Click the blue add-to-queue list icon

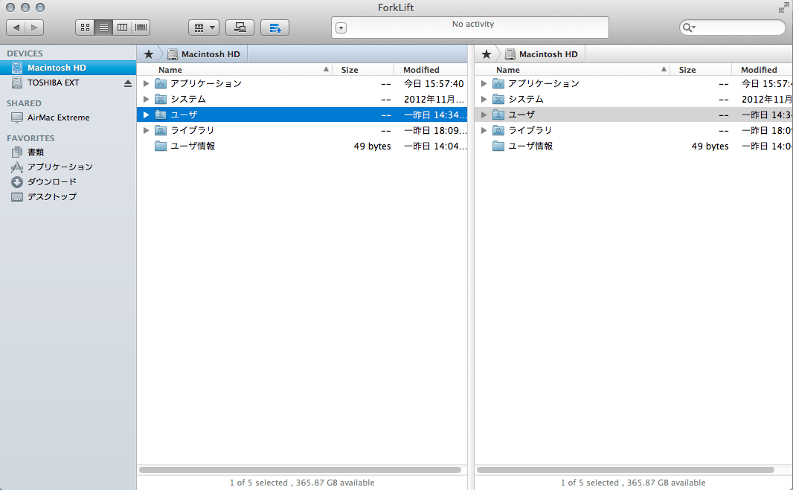click(x=274, y=28)
